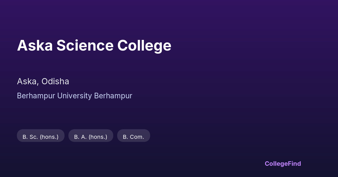
Task: Click "(hons.)" inside the B. A. chip
Action: (98, 137)
